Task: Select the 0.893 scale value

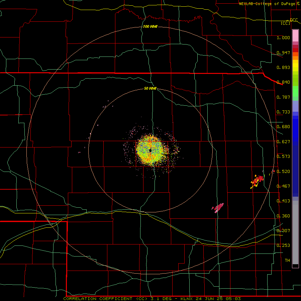Action: [283, 67]
